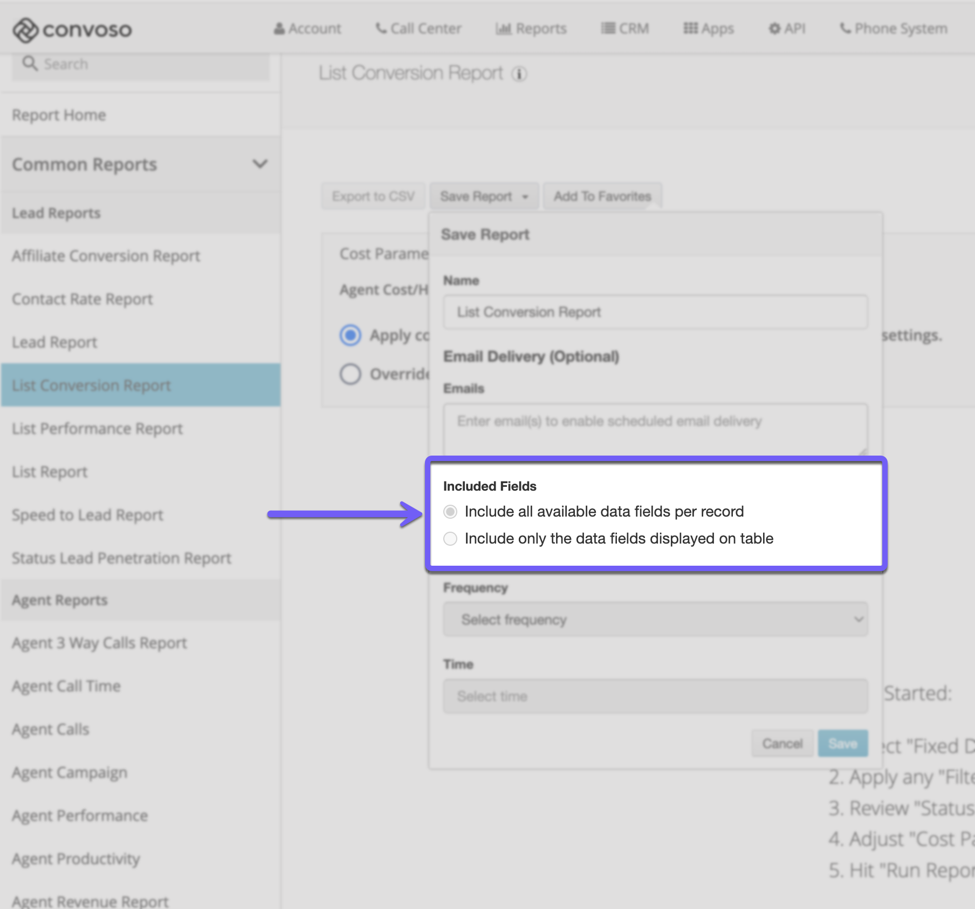This screenshot has width=975, height=909.
Task: Open the Phone System menu
Action: point(894,29)
